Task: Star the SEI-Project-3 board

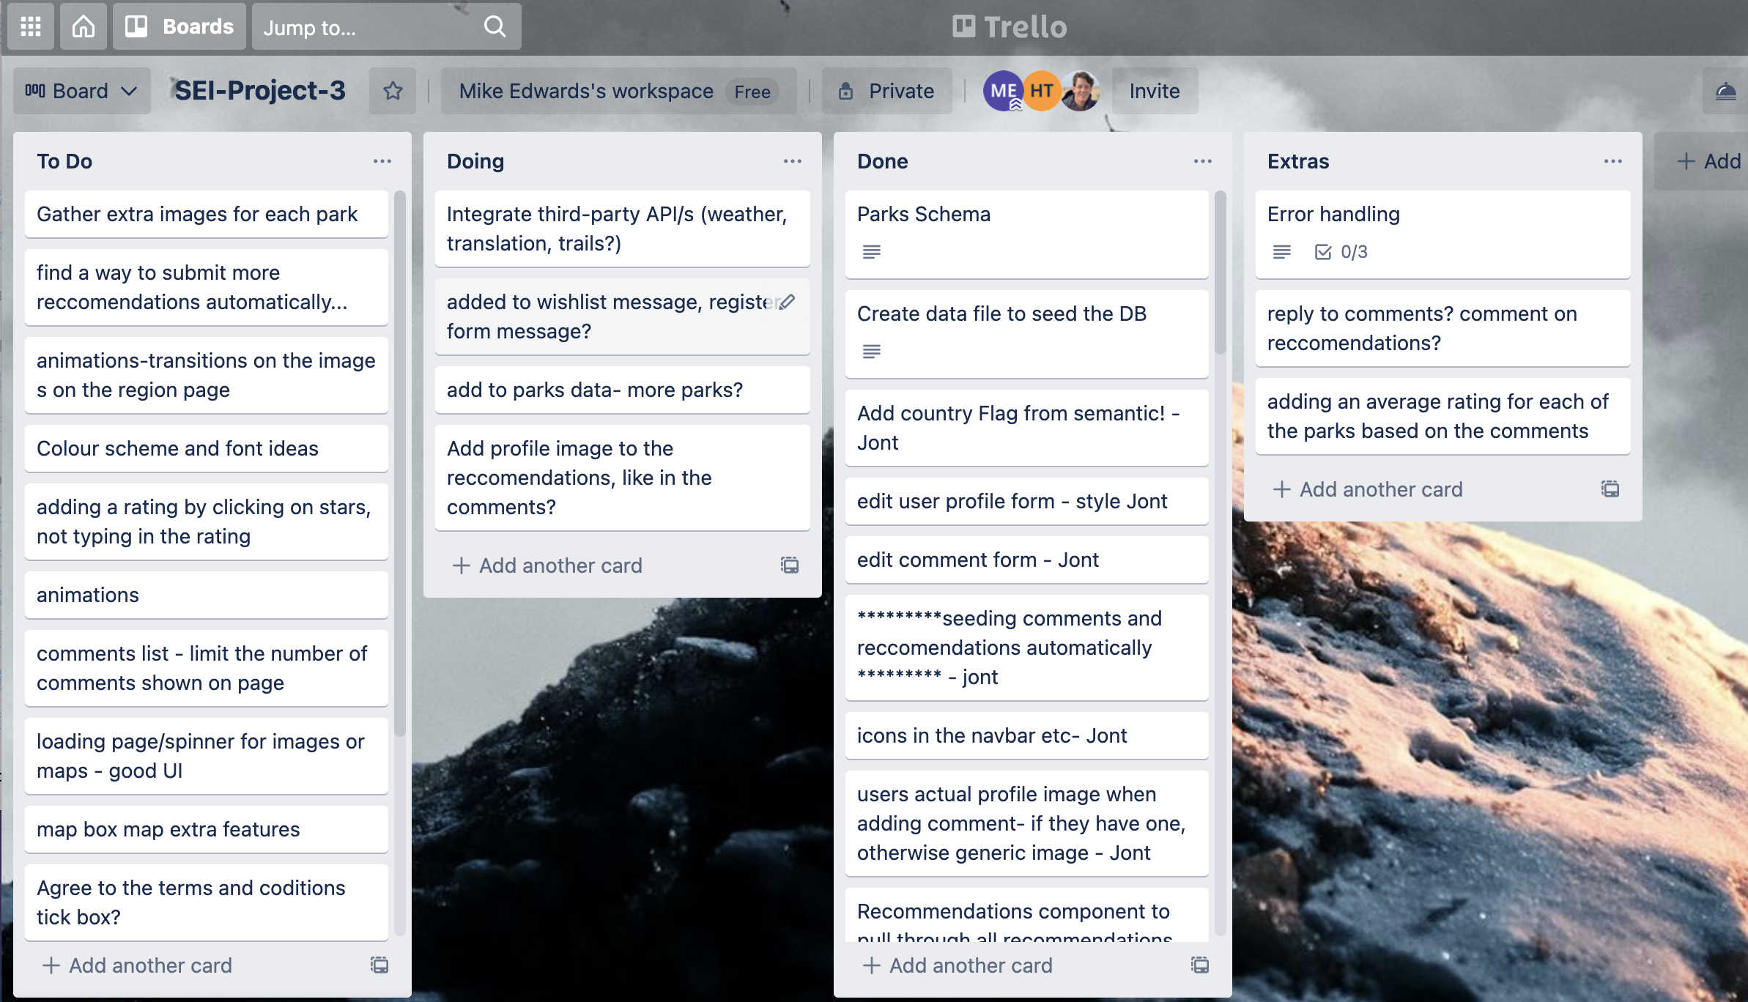Action: [393, 91]
